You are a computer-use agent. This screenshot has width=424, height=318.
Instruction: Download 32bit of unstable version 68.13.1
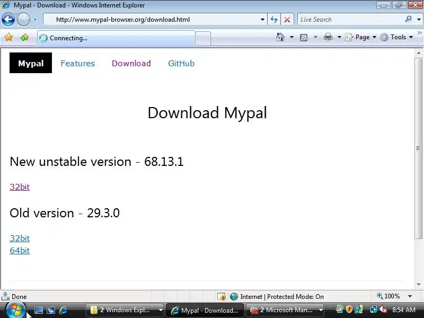coord(20,187)
